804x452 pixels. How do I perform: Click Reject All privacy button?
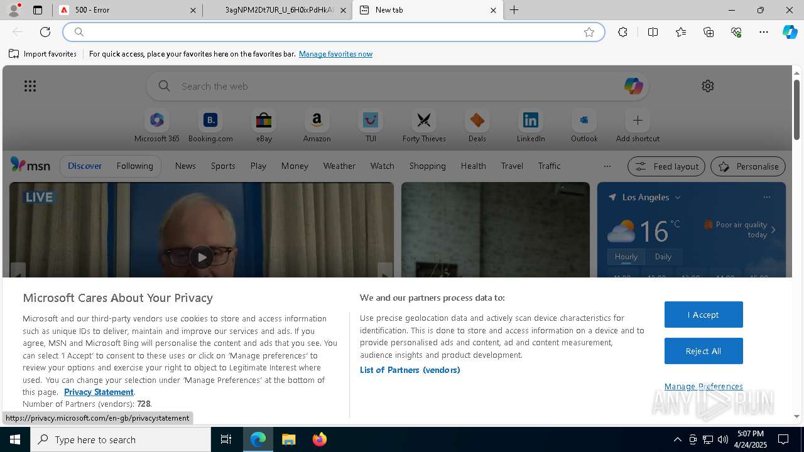click(x=703, y=351)
